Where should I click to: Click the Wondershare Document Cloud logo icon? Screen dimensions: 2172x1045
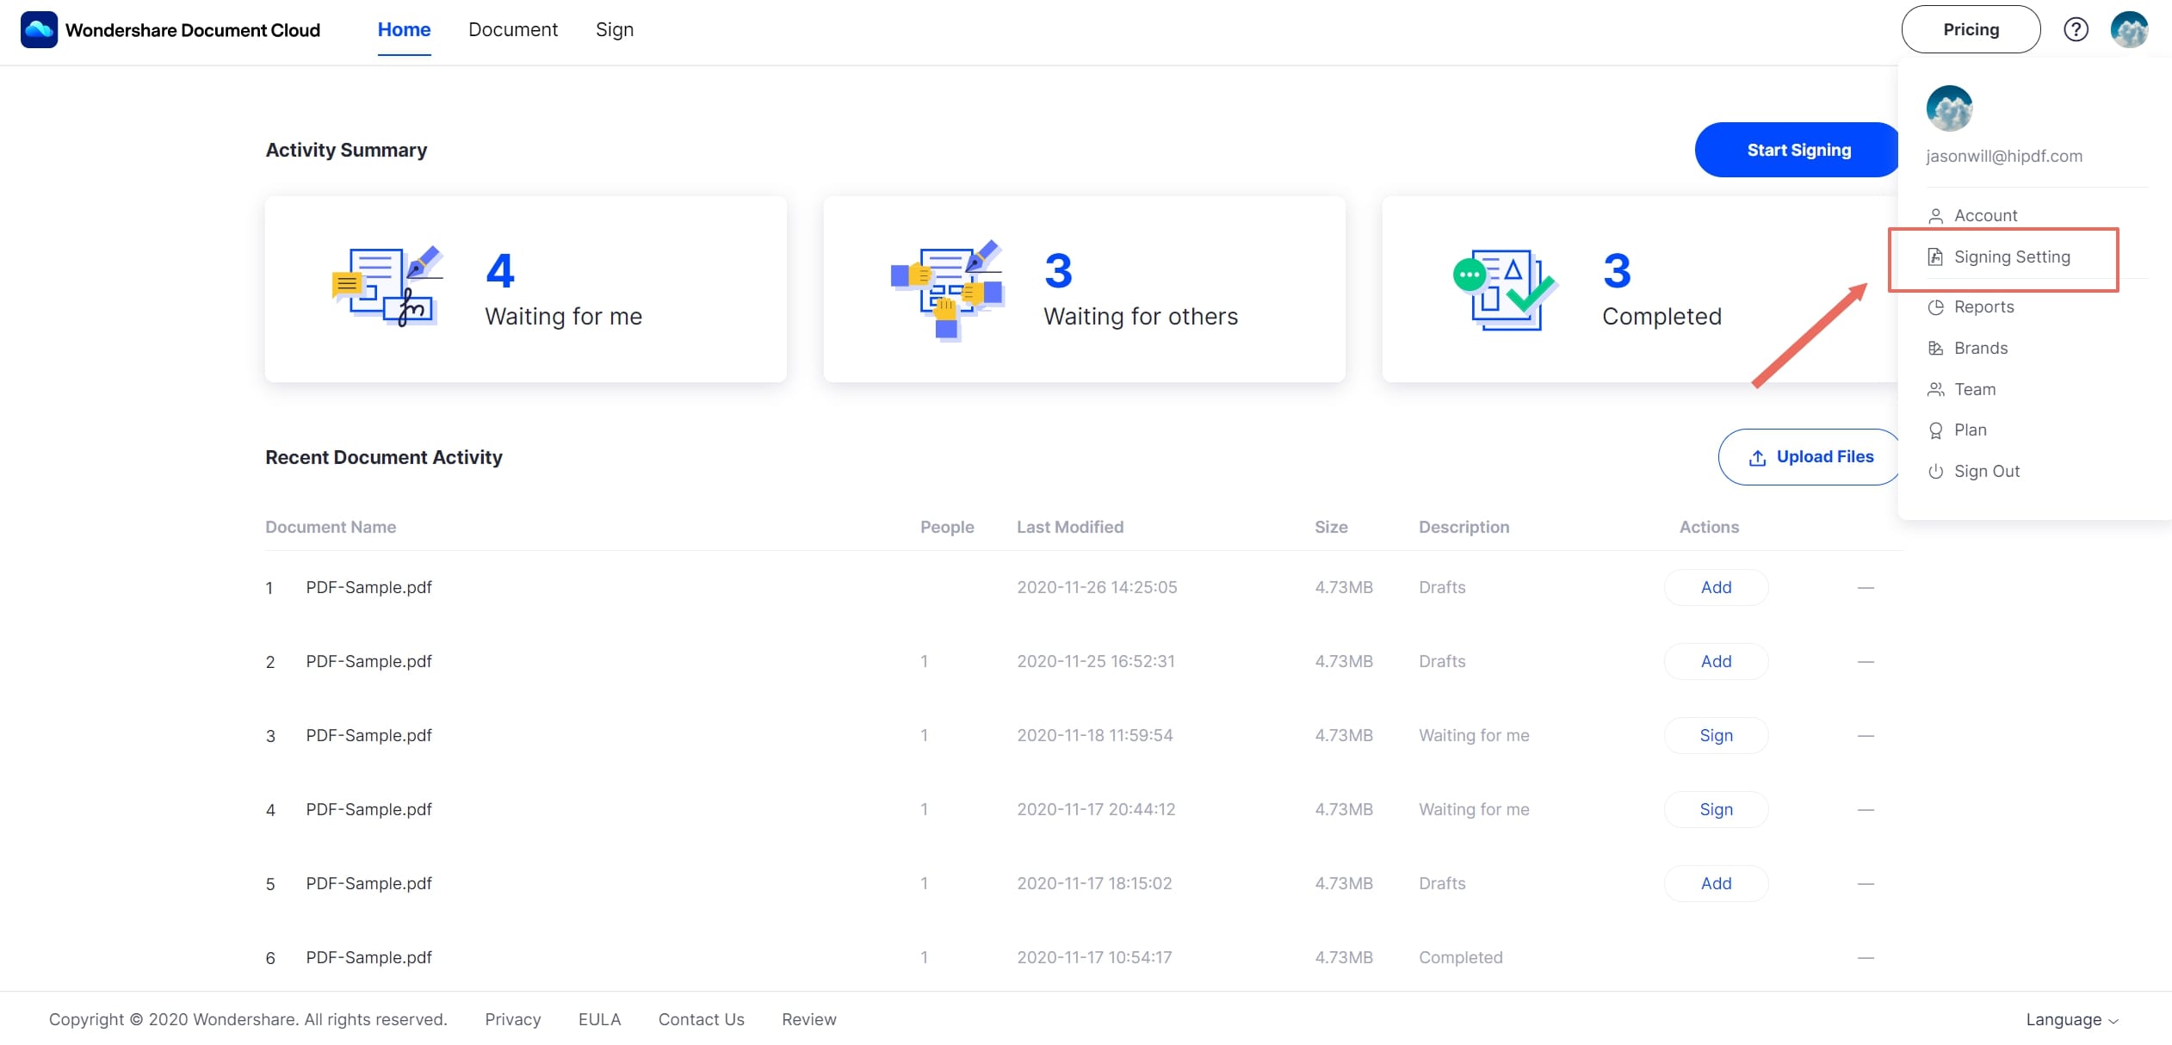click(x=39, y=30)
